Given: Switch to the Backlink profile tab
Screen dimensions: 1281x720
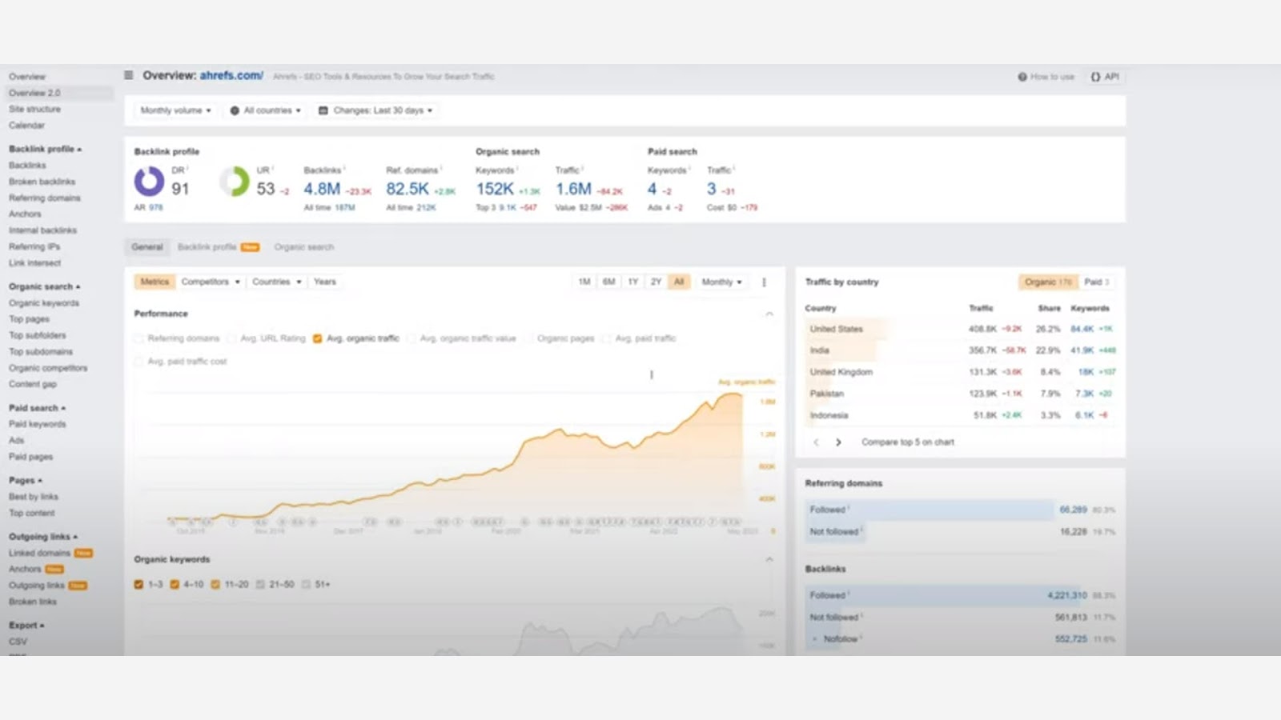Looking at the screenshot, I should click(218, 247).
